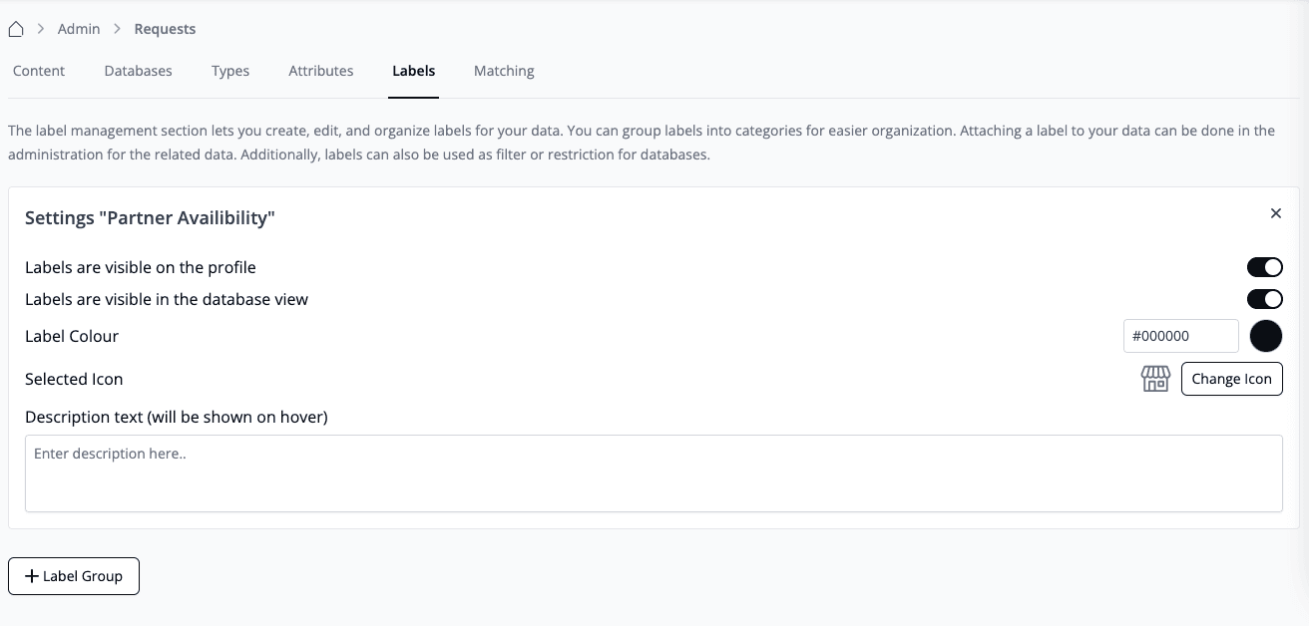The image size is (1309, 626).
Task: Click the selected store icon preview
Action: click(x=1155, y=379)
